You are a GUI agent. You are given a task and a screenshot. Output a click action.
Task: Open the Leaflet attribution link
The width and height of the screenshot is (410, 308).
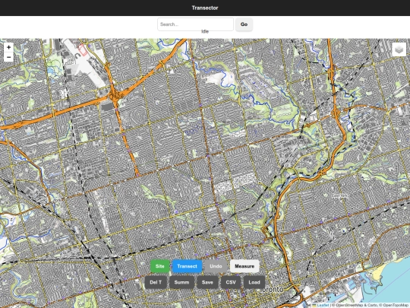click(321, 305)
